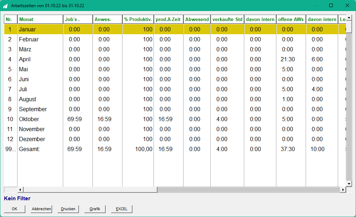The image size is (356, 217).
Task: Click the Abbrechen button
Action: click(x=41, y=209)
